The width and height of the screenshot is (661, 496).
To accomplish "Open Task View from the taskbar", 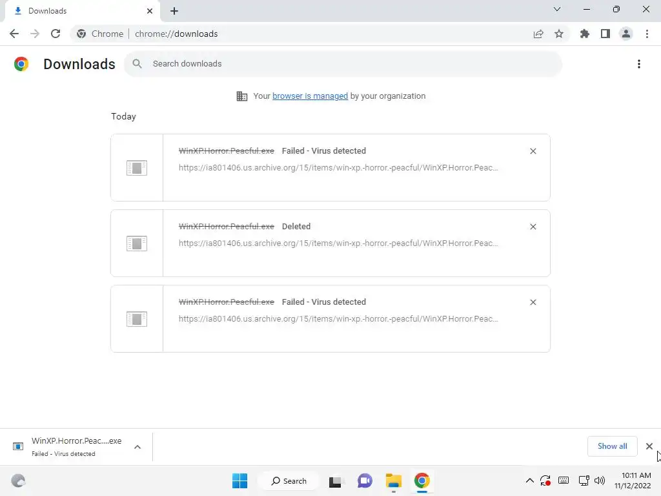I will click(x=335, y=480).
